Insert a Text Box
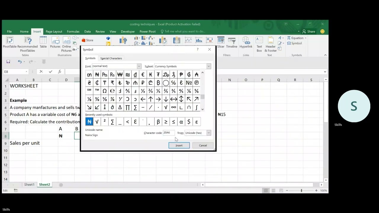379x213 pixels. click(x=259, y=44)
